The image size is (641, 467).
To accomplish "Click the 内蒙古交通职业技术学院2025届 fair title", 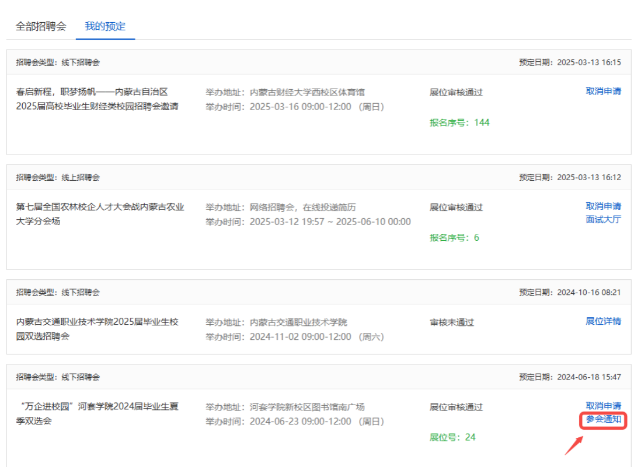I will (x=97, y=329).
